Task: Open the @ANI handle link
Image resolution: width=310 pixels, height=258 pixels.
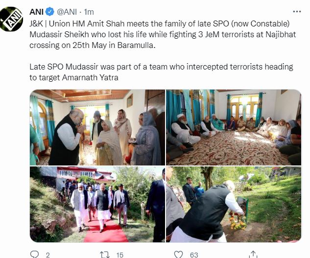Action: tap(67, 12)
